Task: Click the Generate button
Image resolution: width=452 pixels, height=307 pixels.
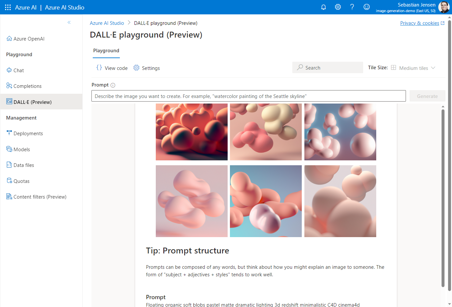Action: [x=427, y=96]
